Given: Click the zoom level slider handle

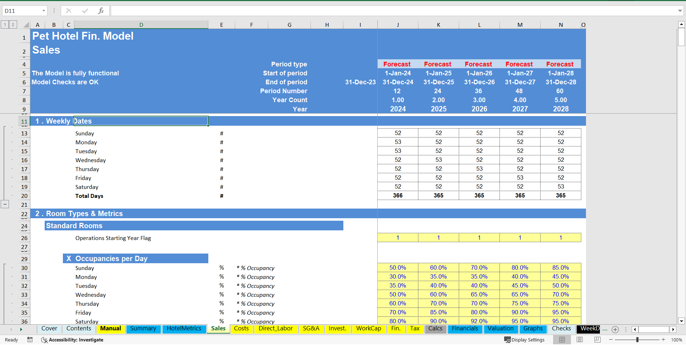Looking at the screenshot, I should 637,340.
